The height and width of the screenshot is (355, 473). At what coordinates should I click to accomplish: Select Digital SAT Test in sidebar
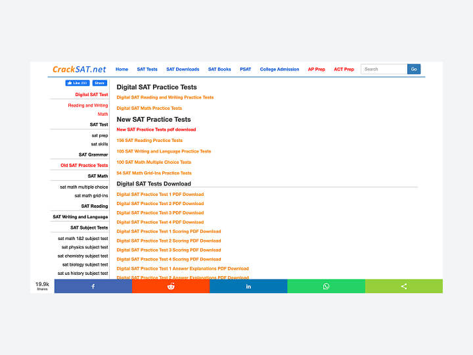click(x=91, y=95)
